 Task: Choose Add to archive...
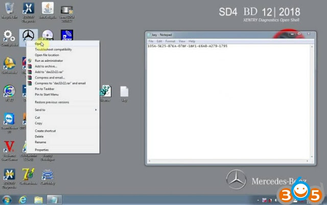pyautogui.click(x=63, y=66)
